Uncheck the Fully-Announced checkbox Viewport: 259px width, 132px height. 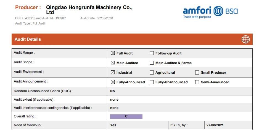(x=113, y=82)
